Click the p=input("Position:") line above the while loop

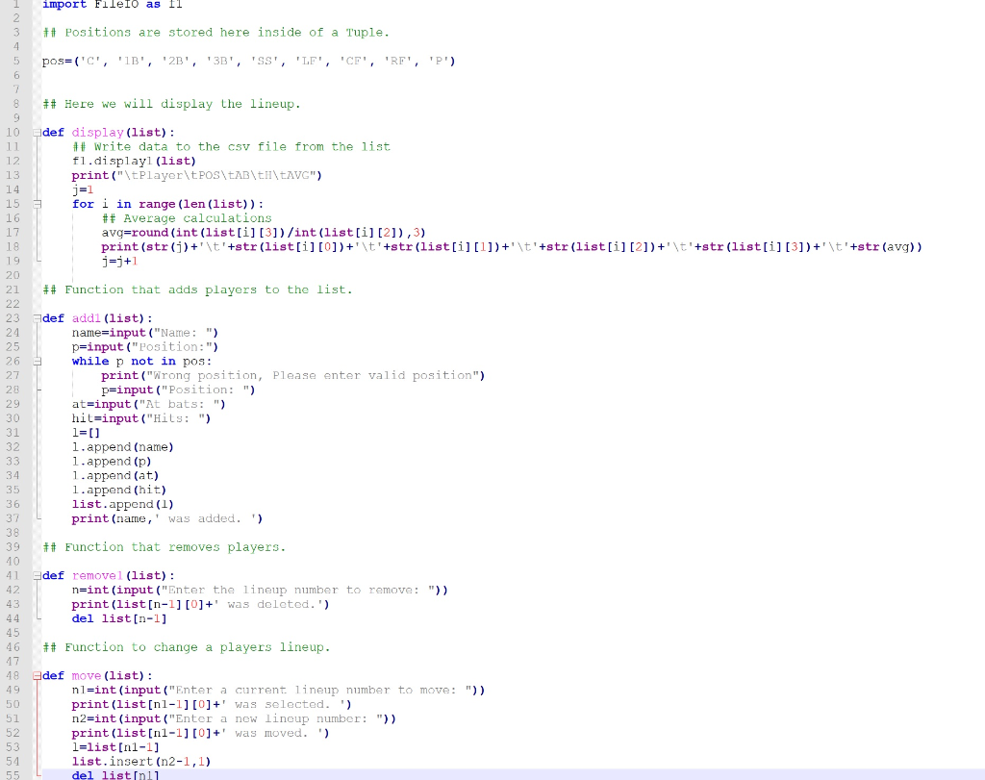(145, 347)
